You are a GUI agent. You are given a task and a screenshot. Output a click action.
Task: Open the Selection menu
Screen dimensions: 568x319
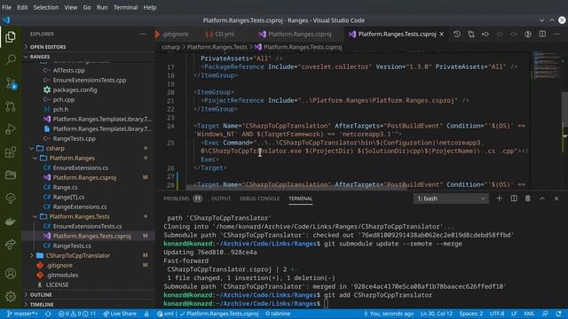tap(45, 7)
